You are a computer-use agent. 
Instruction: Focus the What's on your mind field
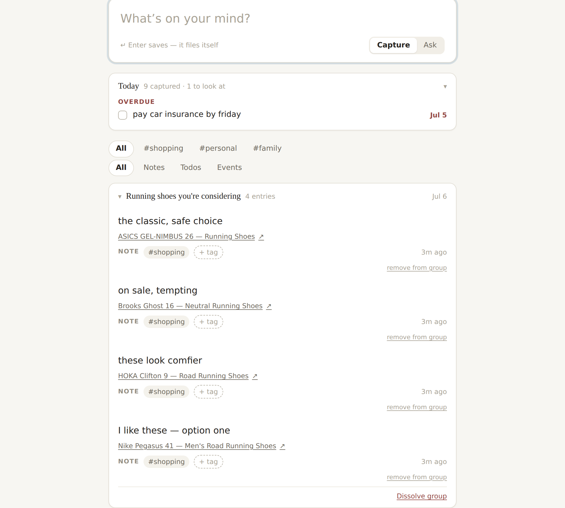click(282, 19)
